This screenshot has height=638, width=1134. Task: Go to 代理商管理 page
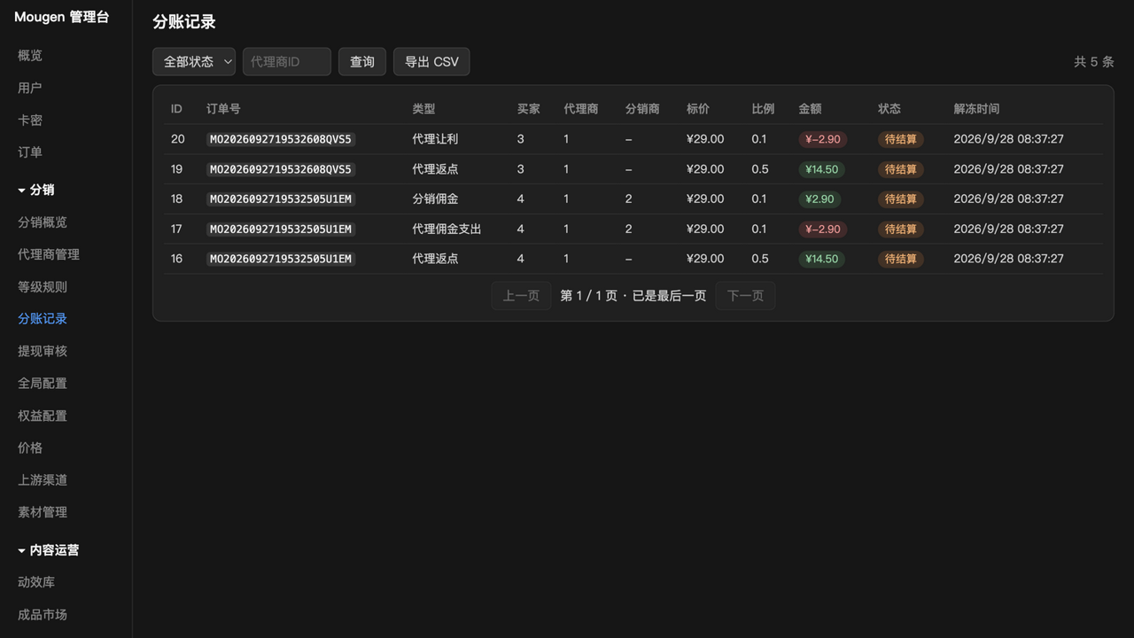[49, 254]
